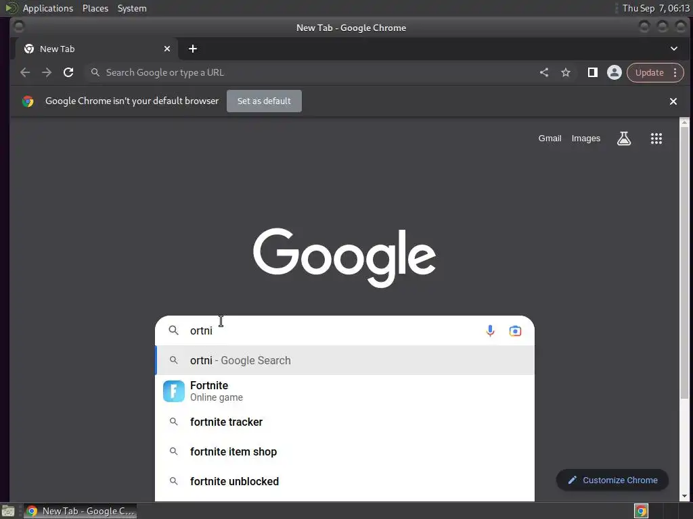The height and width of the screenshot is (519, 693).
Task: Go forward with the forward arrow
Action: coord(47,72)
